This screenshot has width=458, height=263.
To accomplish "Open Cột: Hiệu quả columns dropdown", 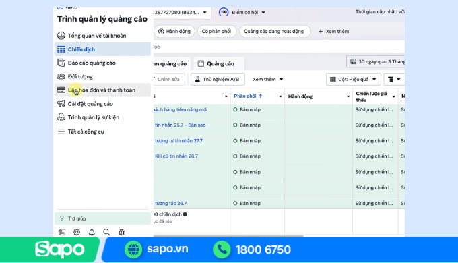I will [354, 80].
